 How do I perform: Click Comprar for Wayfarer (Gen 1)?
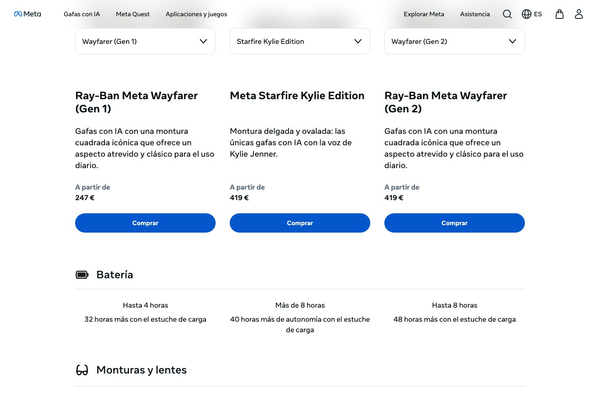pos(145,223)
